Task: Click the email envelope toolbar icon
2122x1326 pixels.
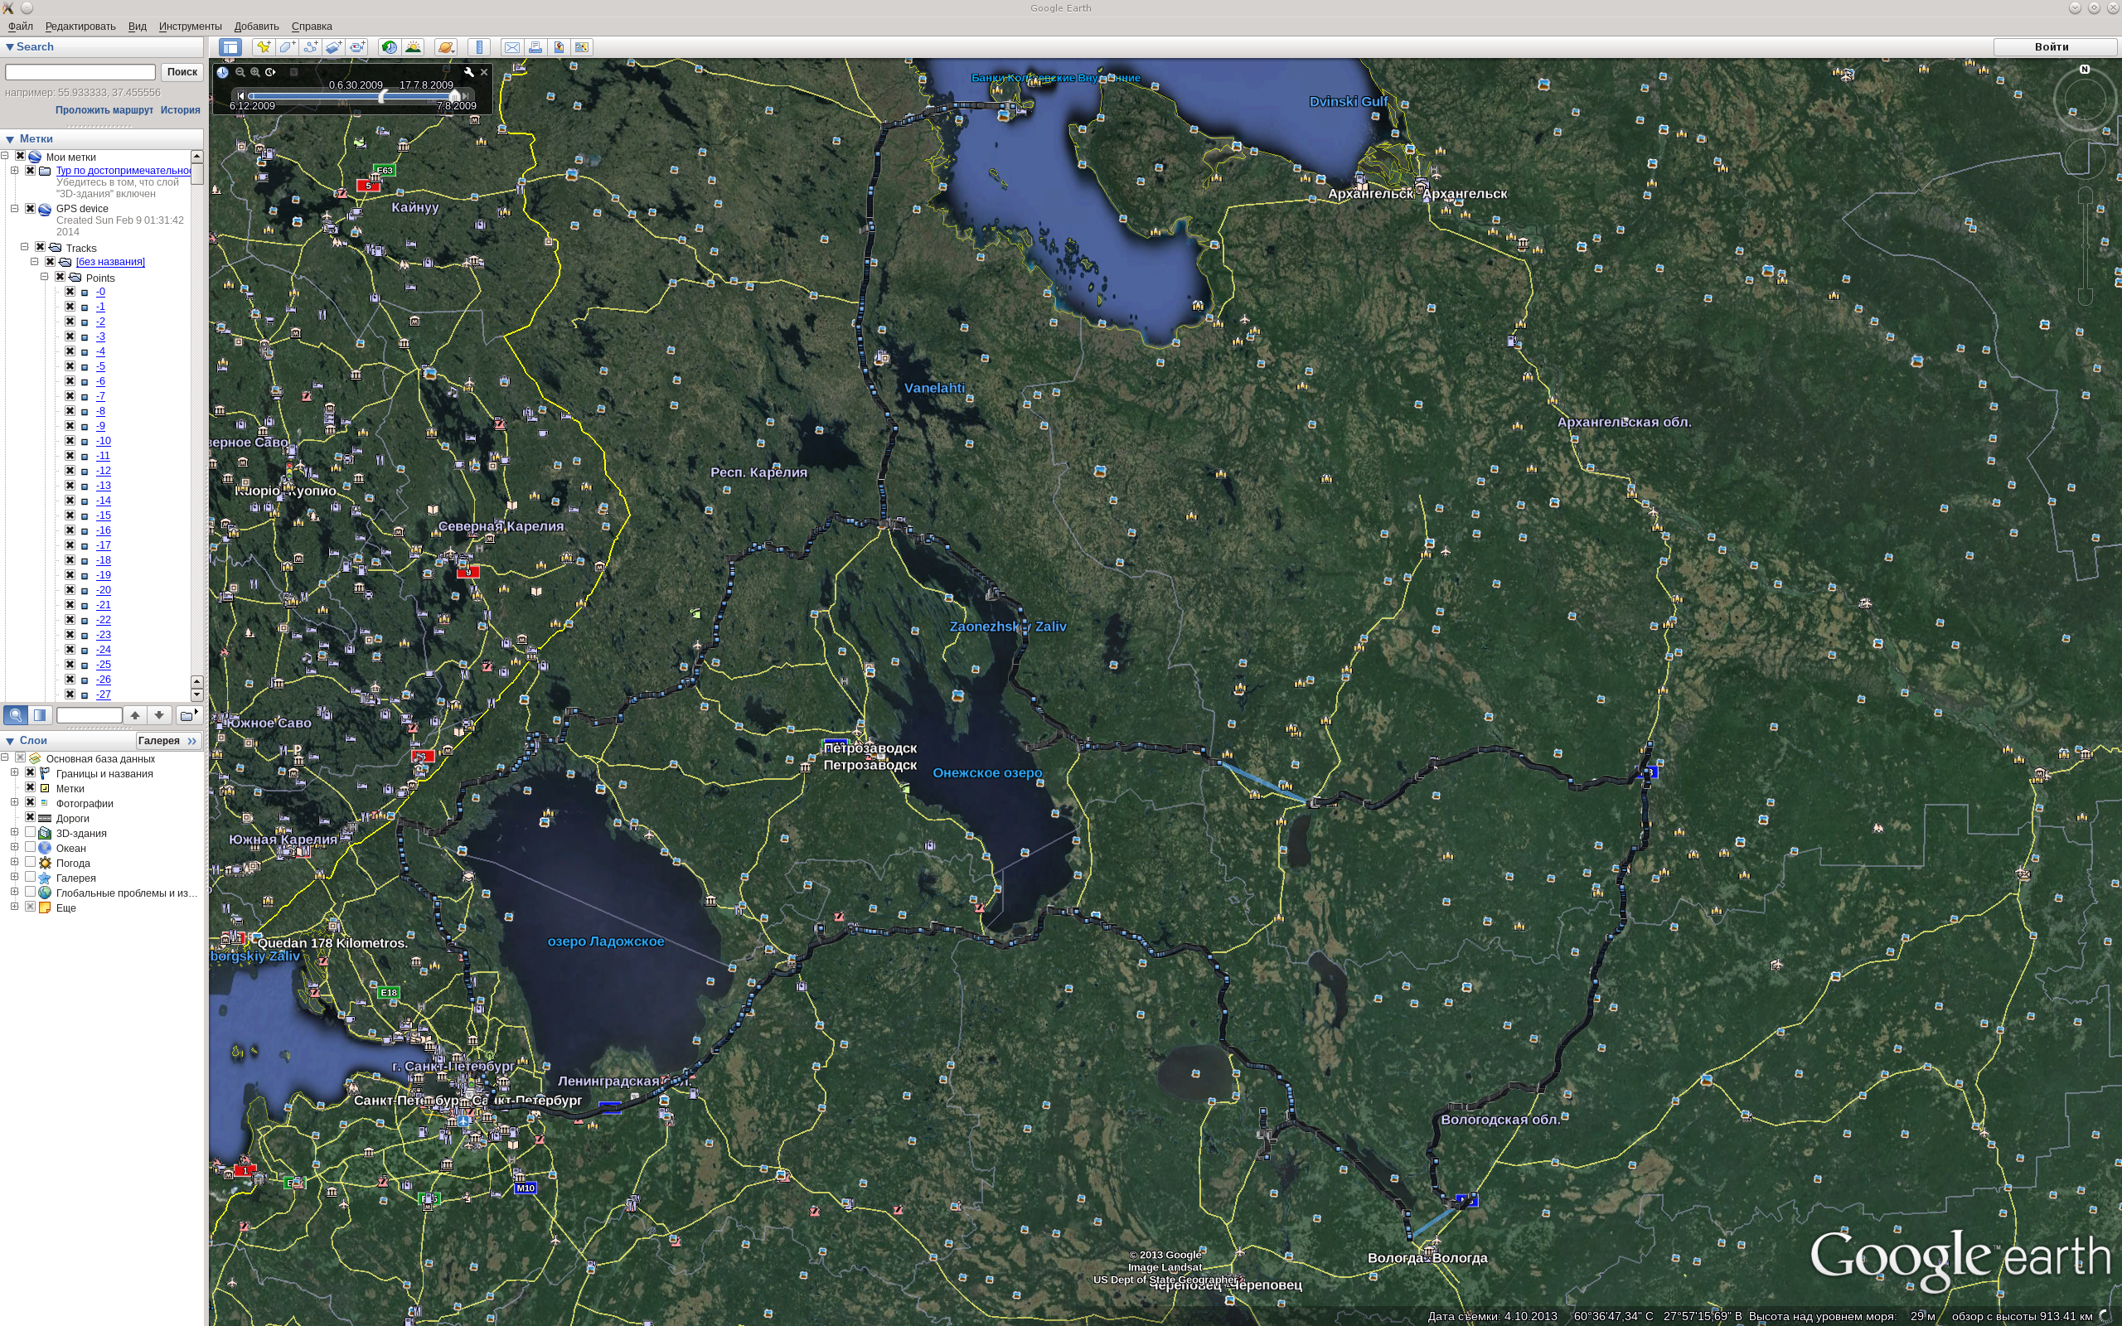Action: 512,47
